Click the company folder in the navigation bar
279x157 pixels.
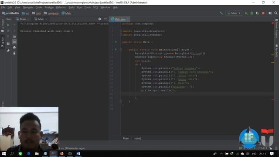[51, 13]
